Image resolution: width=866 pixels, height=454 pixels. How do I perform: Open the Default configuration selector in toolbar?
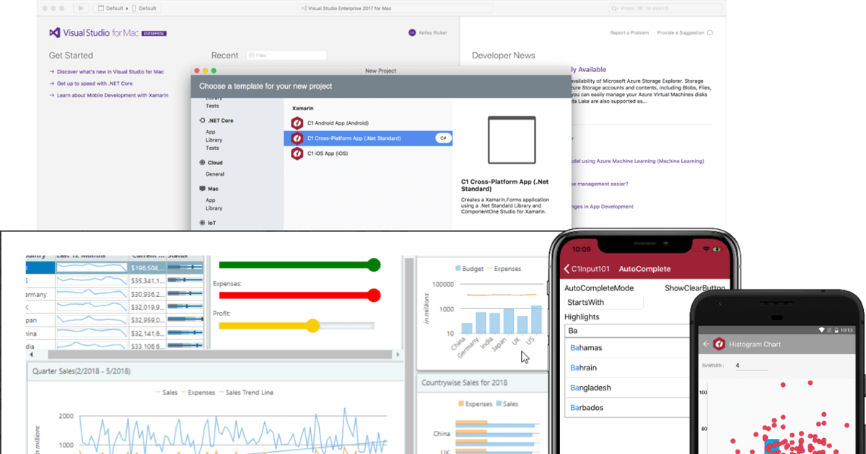(x=114, y=8)
